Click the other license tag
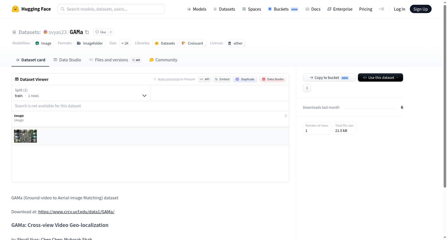 pos(235,43)
